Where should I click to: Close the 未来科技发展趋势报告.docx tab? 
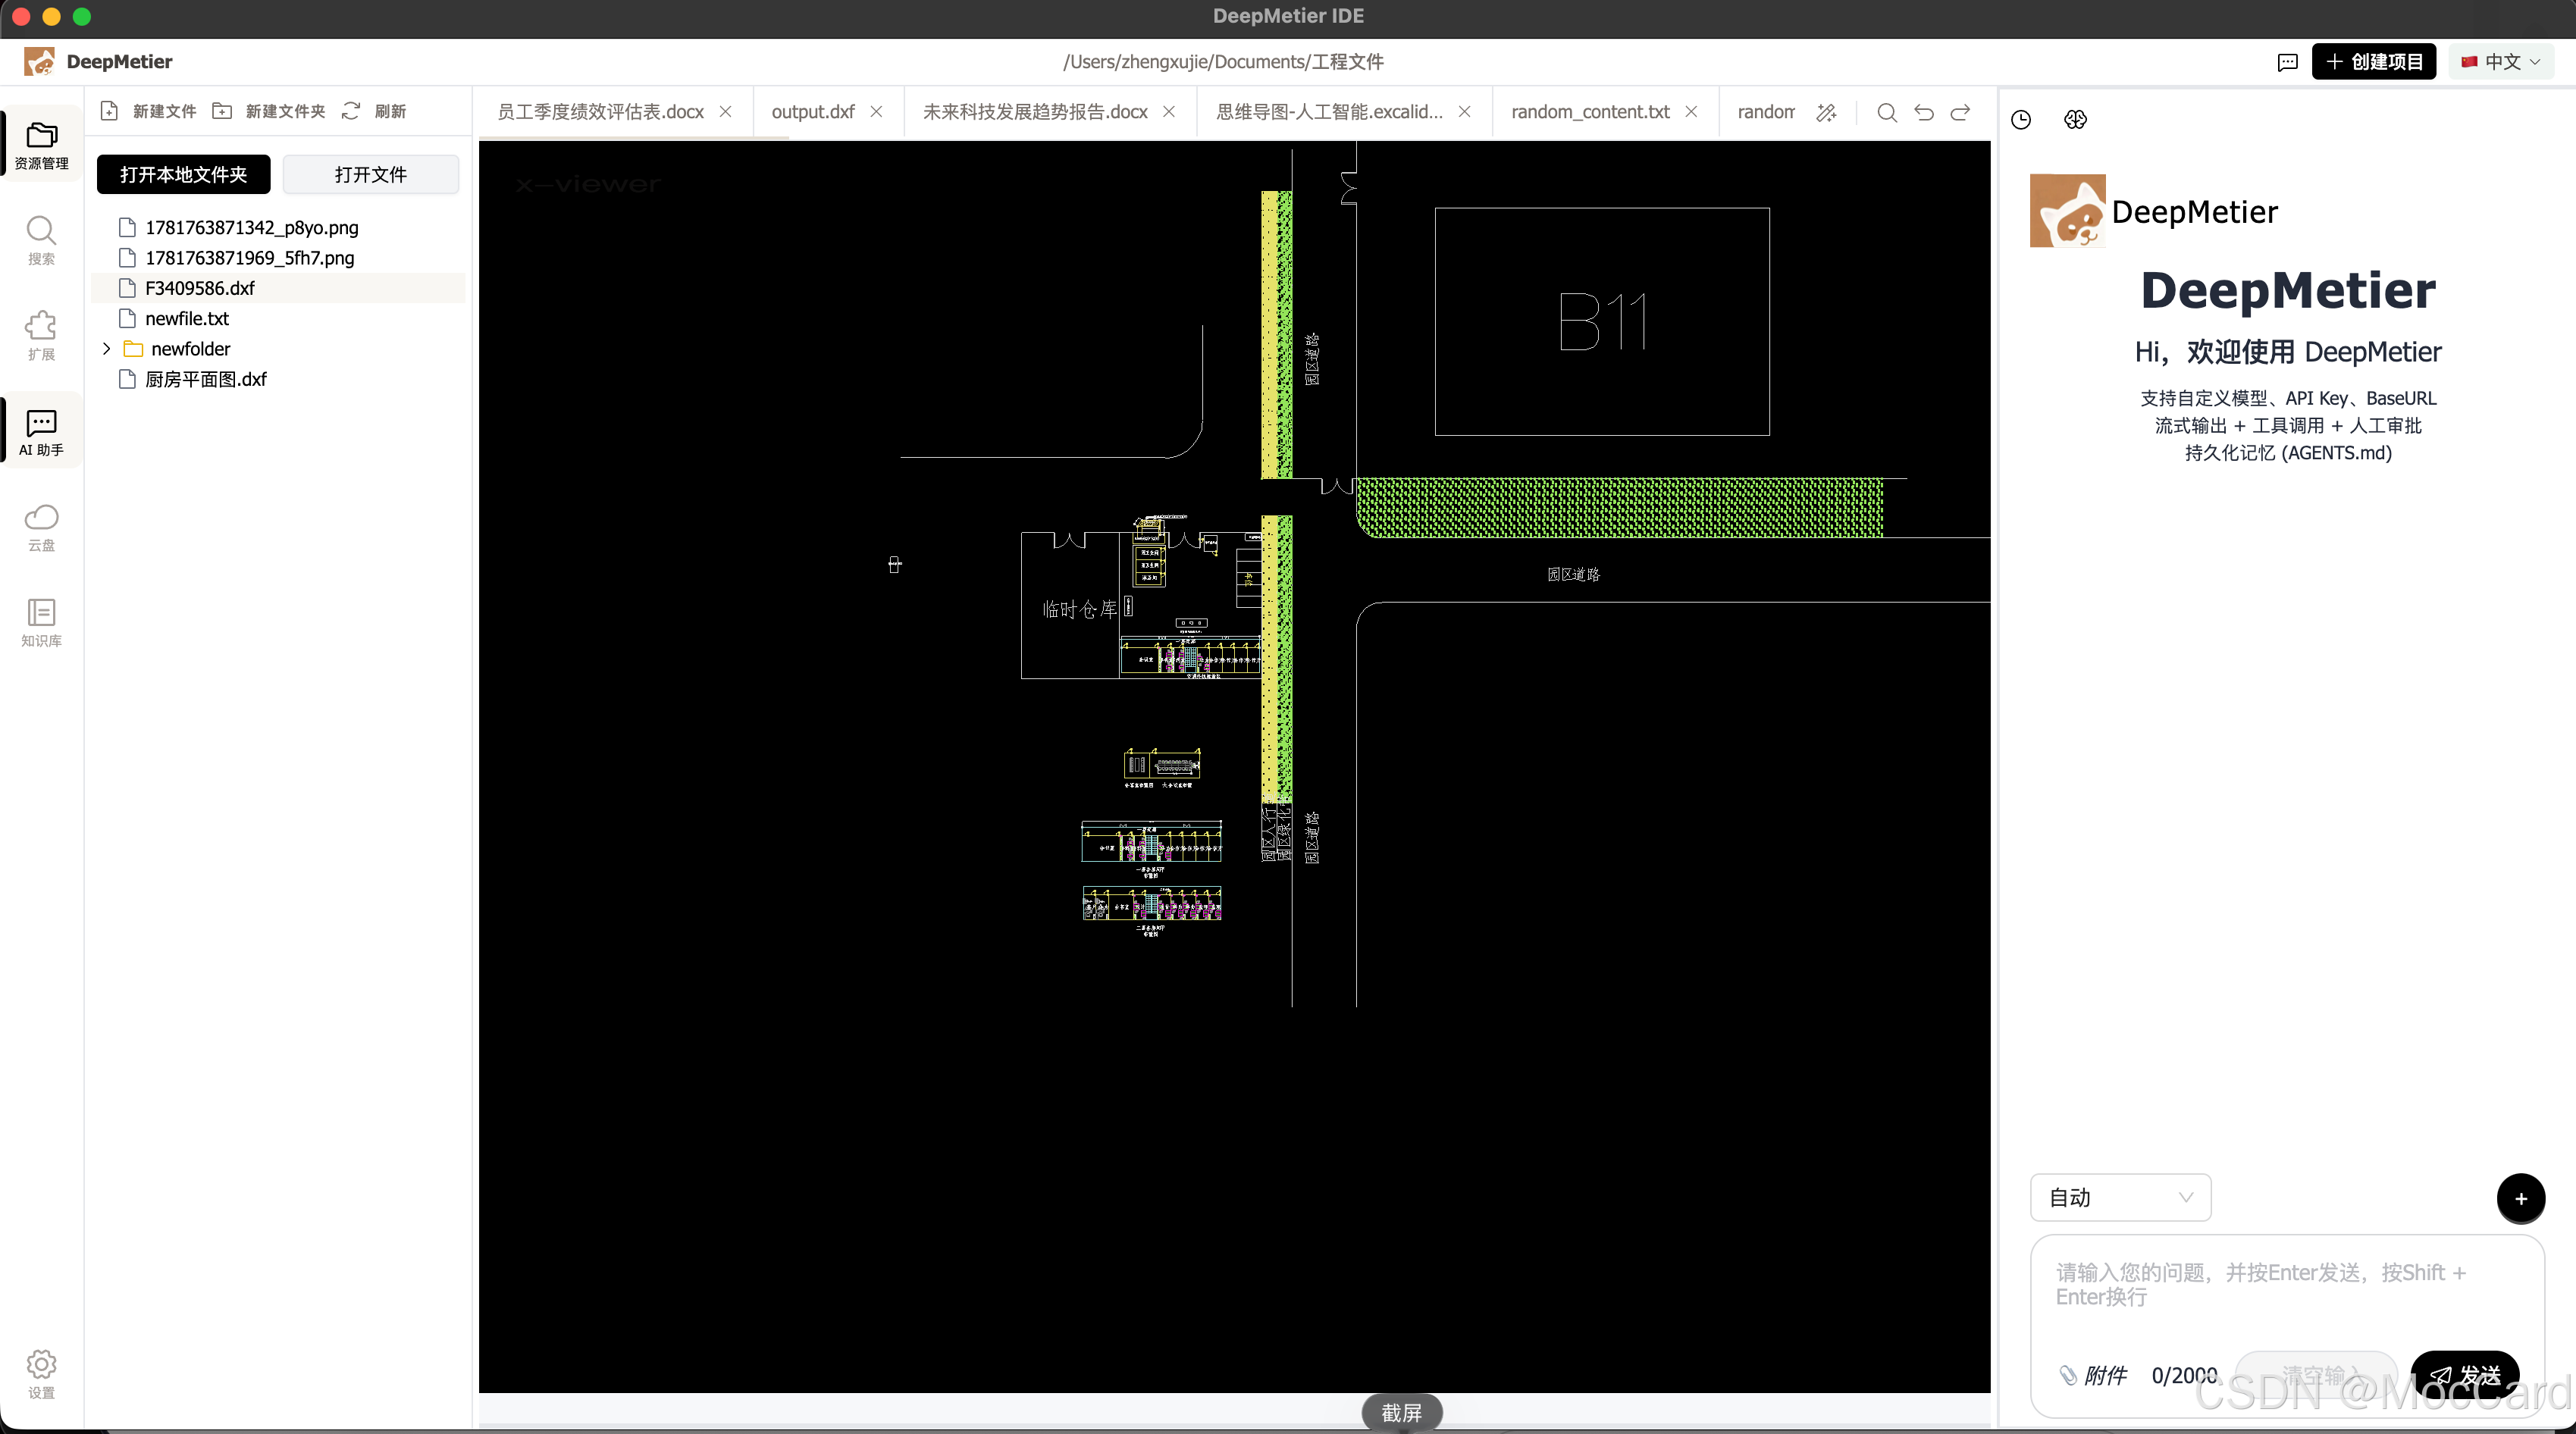coord(1168,112)
